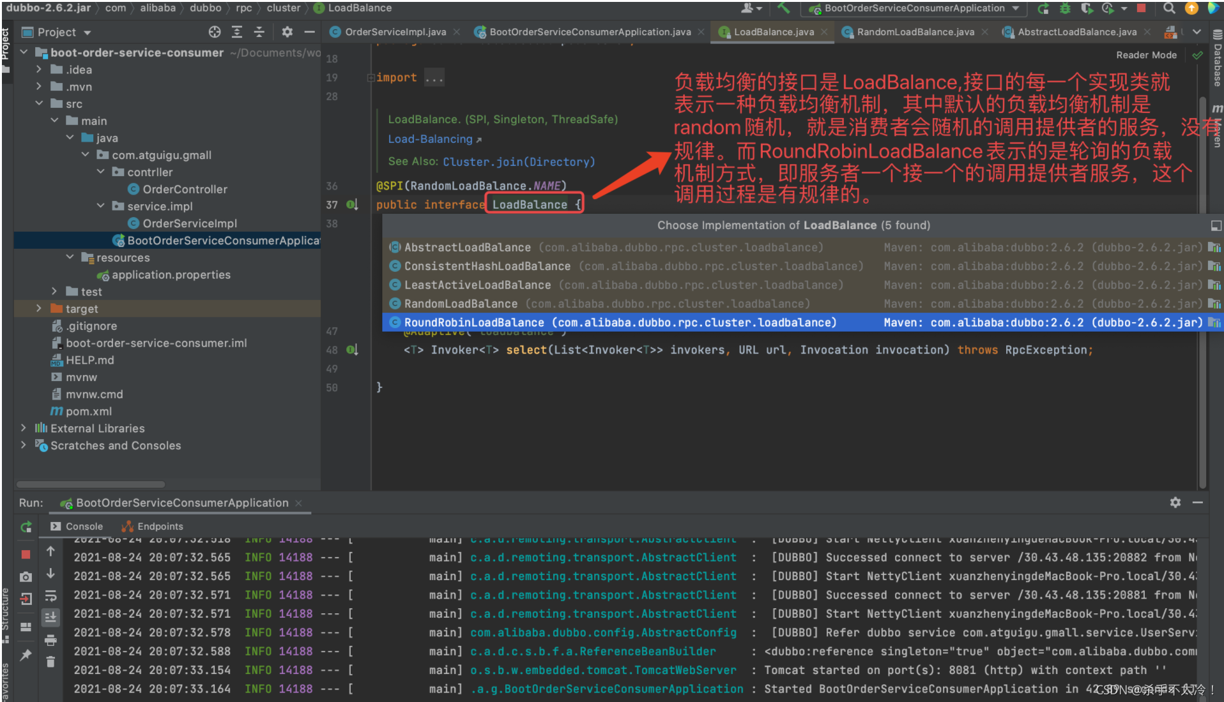Toggle soft-wrap in console
Screen dimensions: 1224x702
[50, 596]
